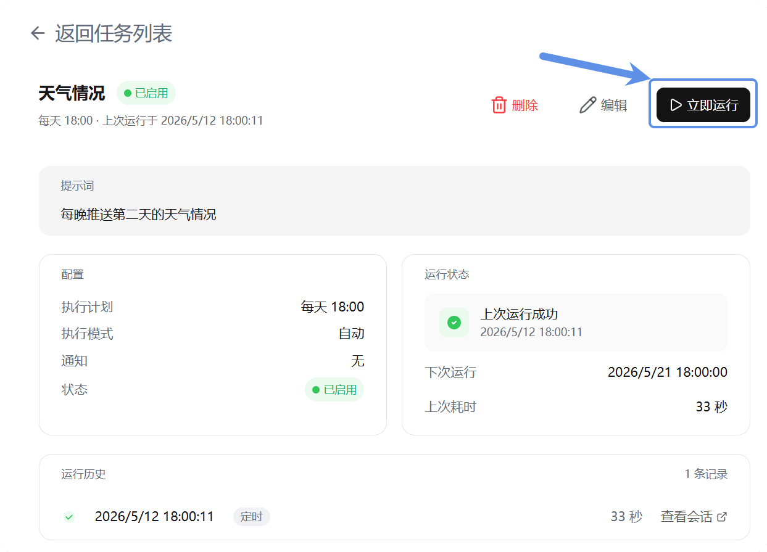Click the green check icon in history row
This screenshot has height=552, width=767.
pyautogui.click(x=69, y=517)
